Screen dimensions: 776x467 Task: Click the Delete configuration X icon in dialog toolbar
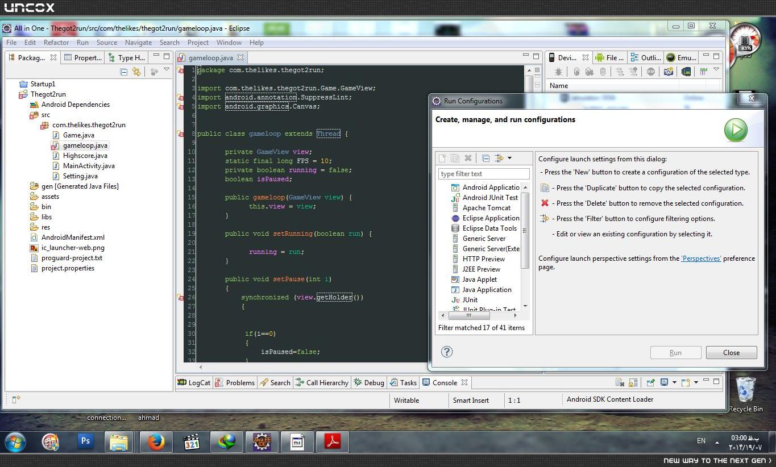pyautogui.click(x=468, y=158)
